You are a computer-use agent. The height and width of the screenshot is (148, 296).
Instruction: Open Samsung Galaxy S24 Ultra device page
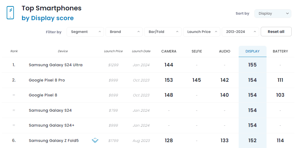pyautogui.click(x=56, y=65)
